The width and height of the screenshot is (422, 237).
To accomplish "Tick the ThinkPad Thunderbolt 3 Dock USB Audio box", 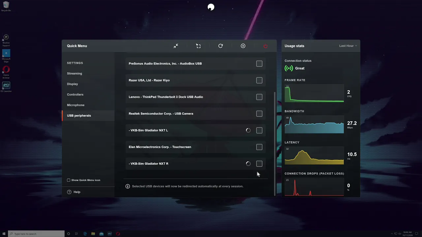I will tap(259, 97).
